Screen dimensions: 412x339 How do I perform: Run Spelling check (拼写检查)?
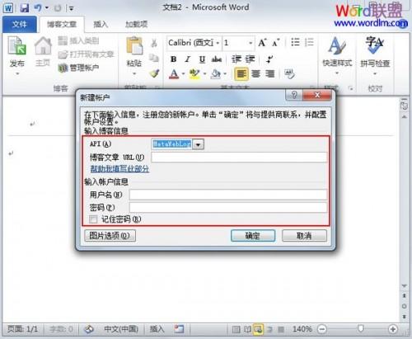375,55
